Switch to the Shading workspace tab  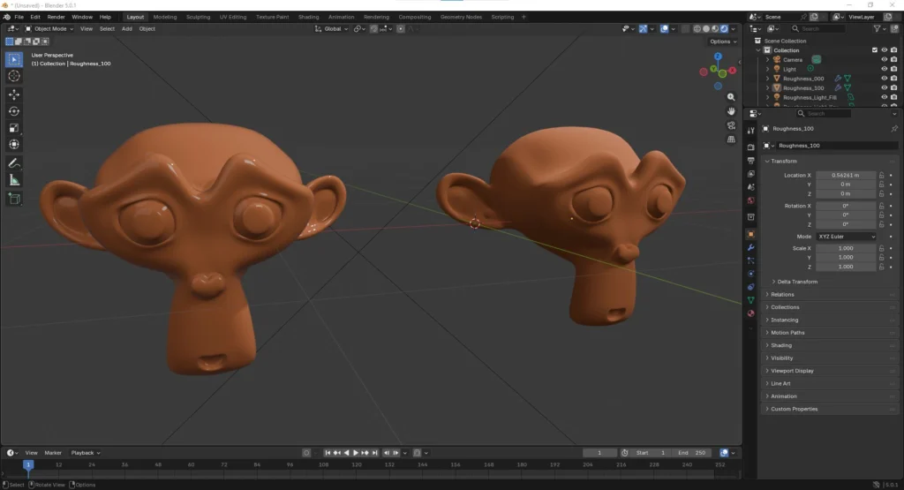pyautogui.click(x=308, y=17)
